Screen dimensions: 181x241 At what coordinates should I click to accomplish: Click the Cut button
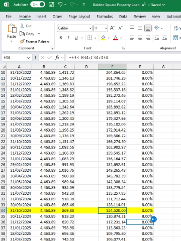[26, 26]
